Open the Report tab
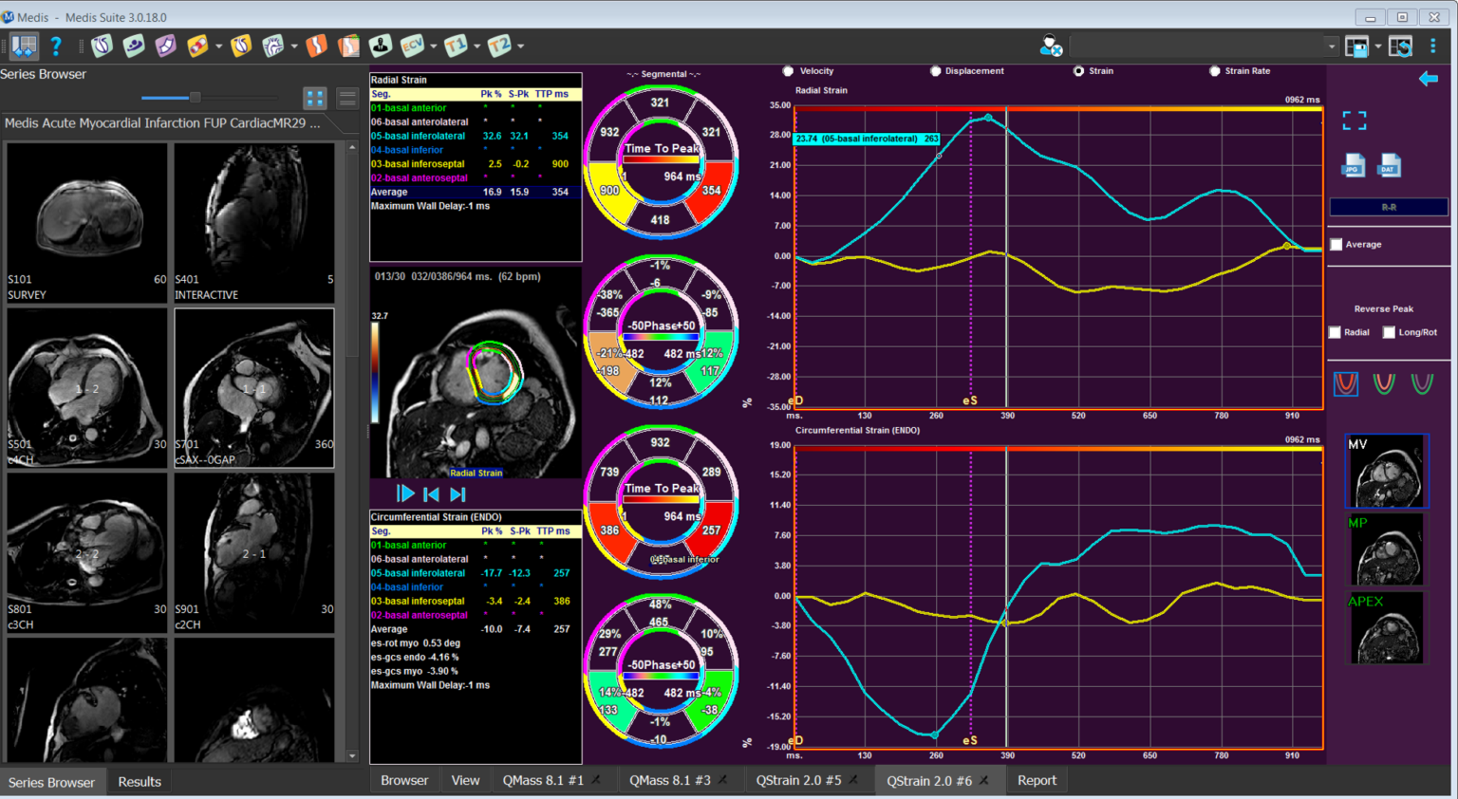This screenshot has height=799, width=1458. [1037, 780]
